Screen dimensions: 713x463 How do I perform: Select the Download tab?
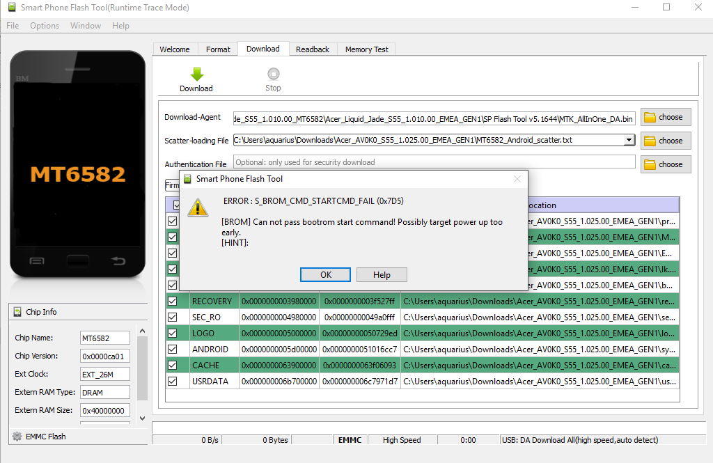pos(263,49)
